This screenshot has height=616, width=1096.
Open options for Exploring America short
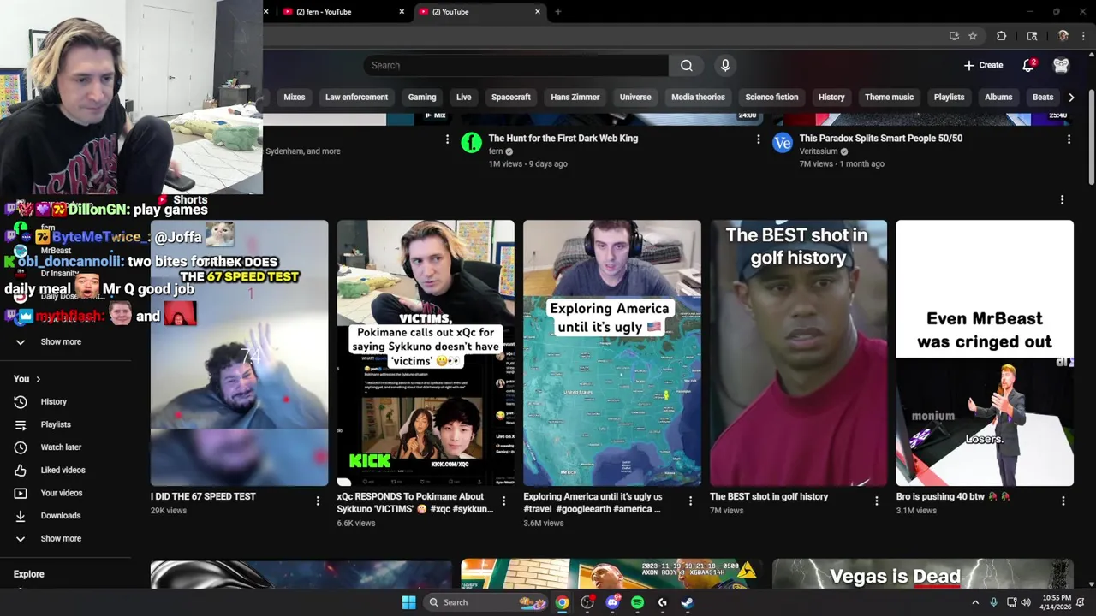click(x=690, y=500)
